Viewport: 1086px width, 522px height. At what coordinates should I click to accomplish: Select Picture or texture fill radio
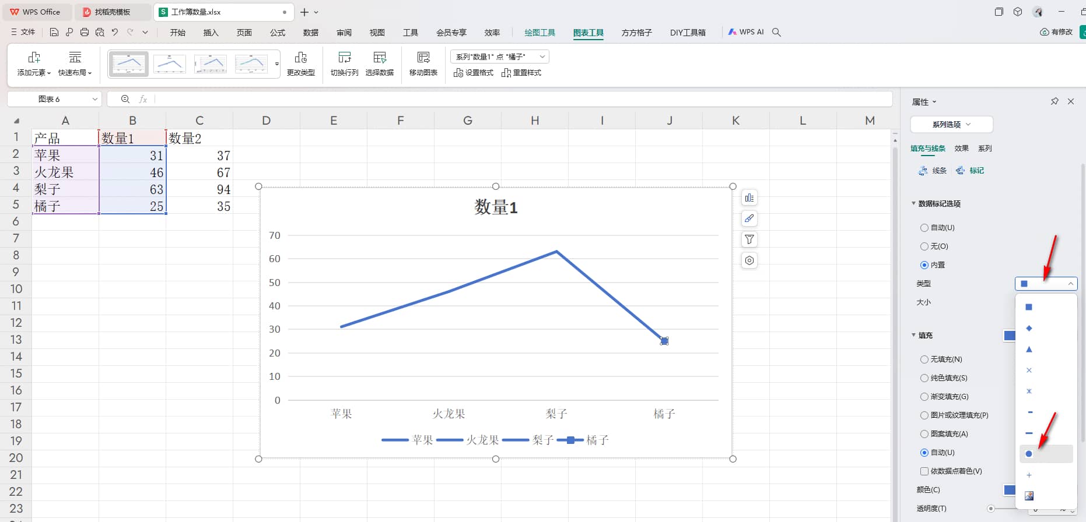924,415
